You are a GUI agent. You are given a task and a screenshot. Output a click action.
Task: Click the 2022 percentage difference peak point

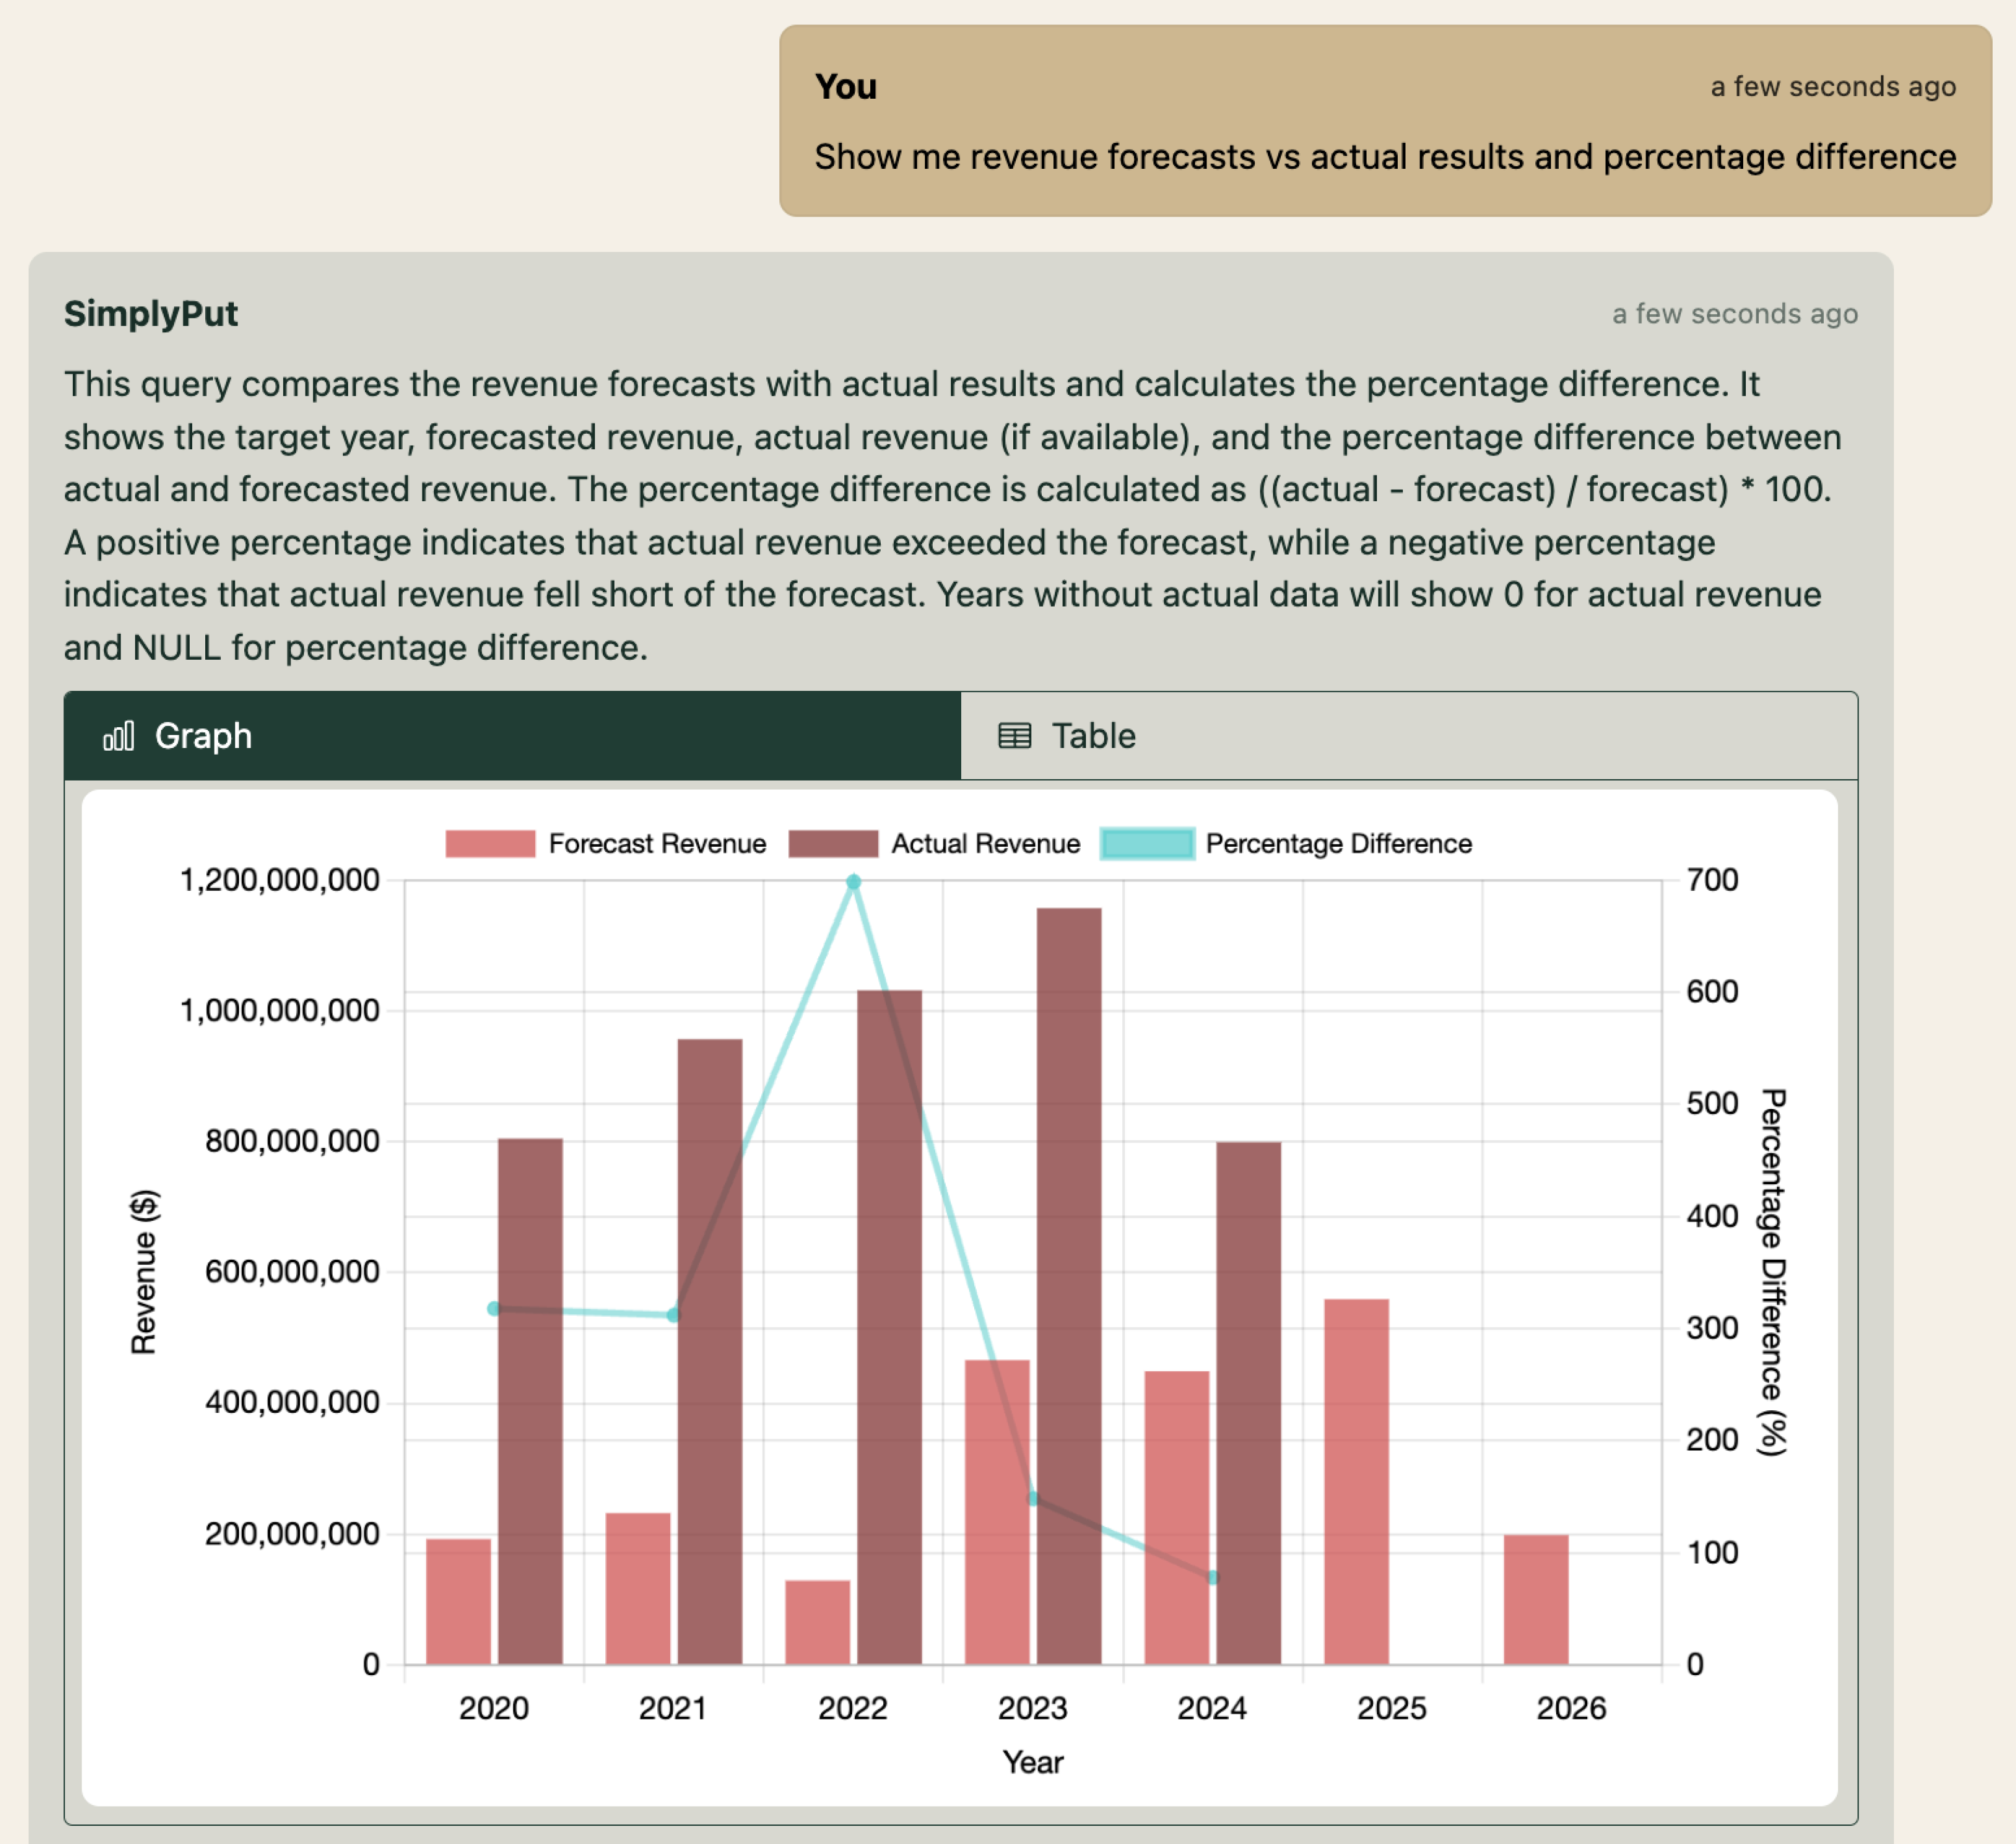(853, 881)
